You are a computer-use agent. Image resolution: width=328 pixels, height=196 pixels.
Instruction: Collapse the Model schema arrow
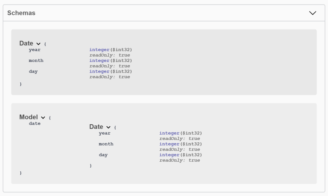(43, 117)
